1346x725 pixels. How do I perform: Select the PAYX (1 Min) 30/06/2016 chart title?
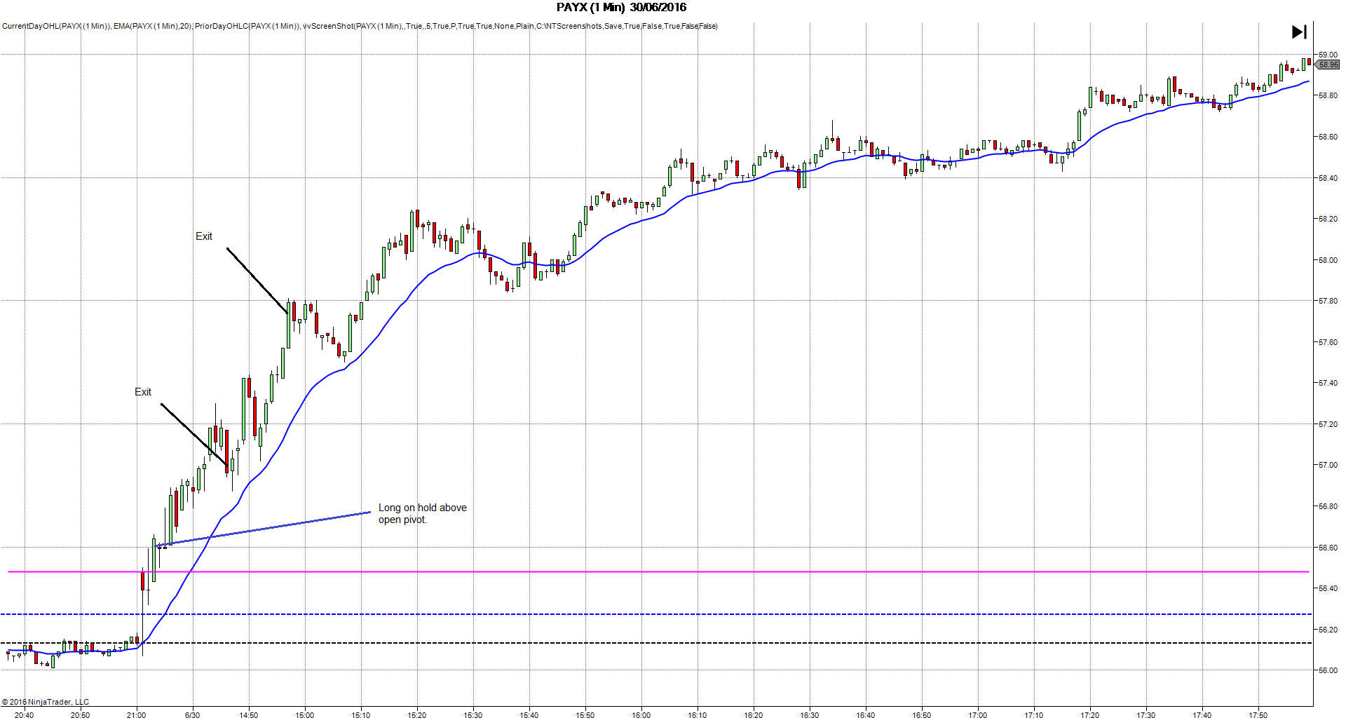(x=622, y=8)
